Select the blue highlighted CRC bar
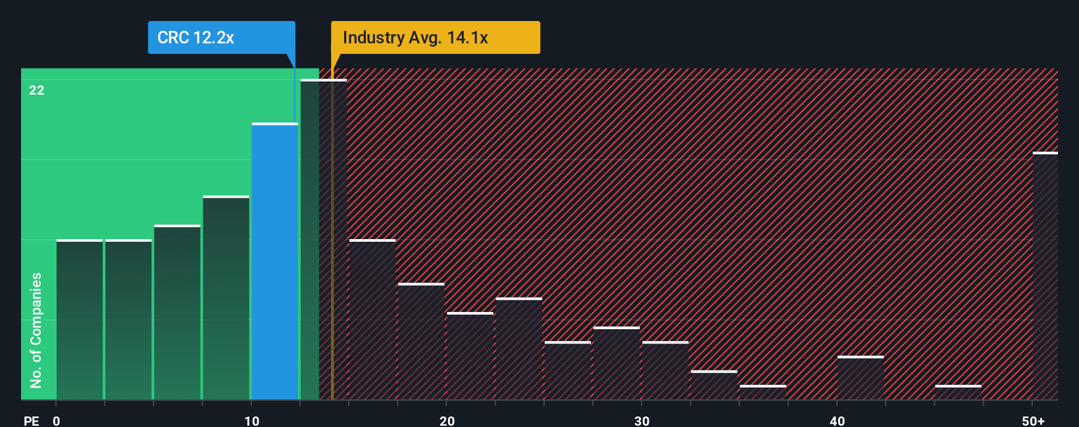 (275, 261)
